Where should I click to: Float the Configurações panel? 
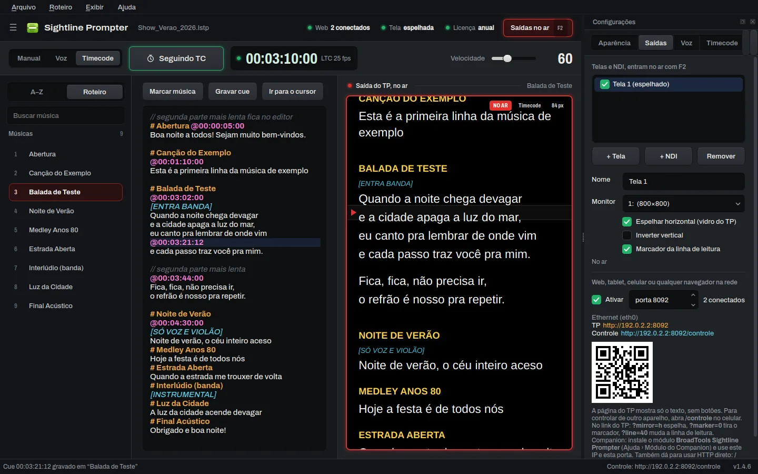coord(743,22)
